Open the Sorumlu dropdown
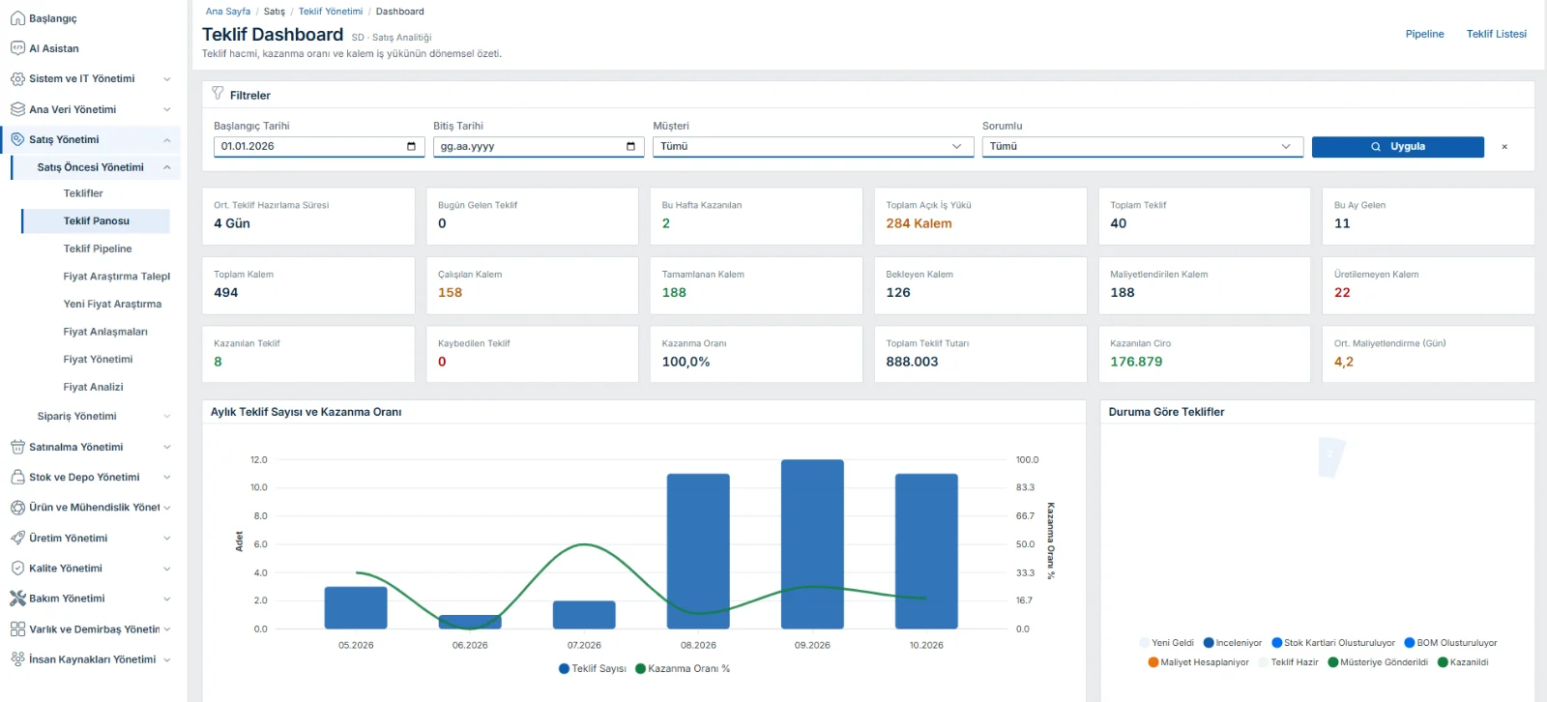 [x=1142, y=147]
